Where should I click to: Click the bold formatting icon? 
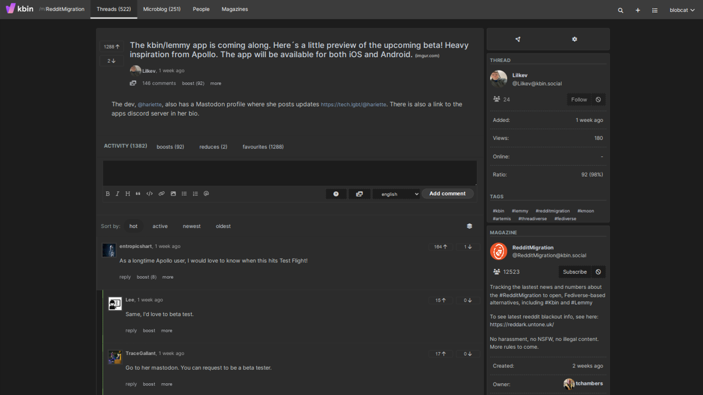pyautogui.click(x=108, y=194)
